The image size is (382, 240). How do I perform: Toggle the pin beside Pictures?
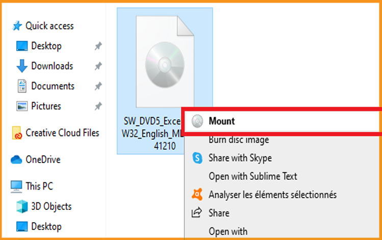(98, 106)
